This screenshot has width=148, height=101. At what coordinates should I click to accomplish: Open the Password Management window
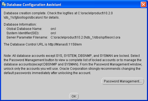tap(123, 81)
